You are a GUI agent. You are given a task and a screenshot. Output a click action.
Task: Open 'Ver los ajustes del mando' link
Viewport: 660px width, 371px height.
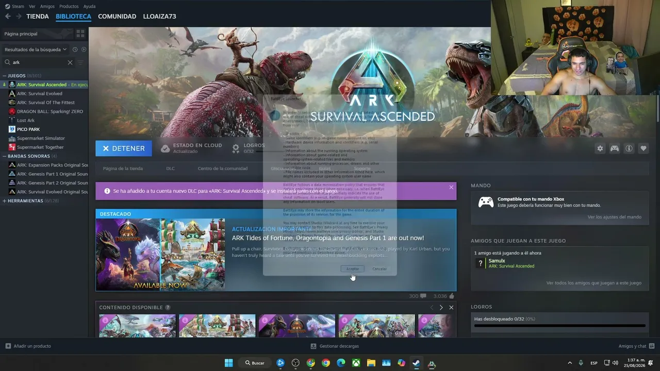[x=615, y=217]
